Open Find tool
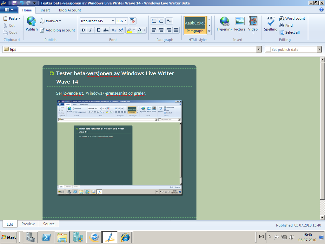The width and height of the screenshot is (325, 244). click(x=286, y=25)
